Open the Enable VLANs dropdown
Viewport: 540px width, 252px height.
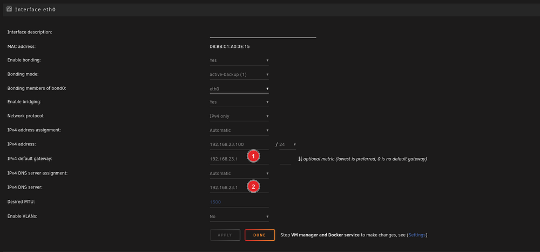click(x=239, y=216)
